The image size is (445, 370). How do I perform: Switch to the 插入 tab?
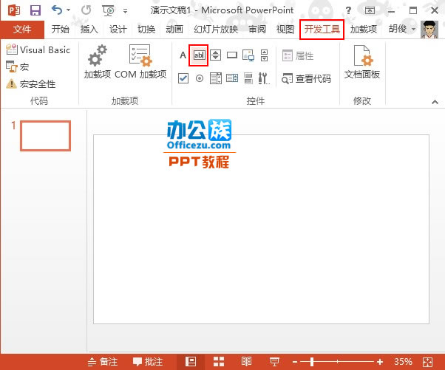pyautogui.click(x=89, y=30)
